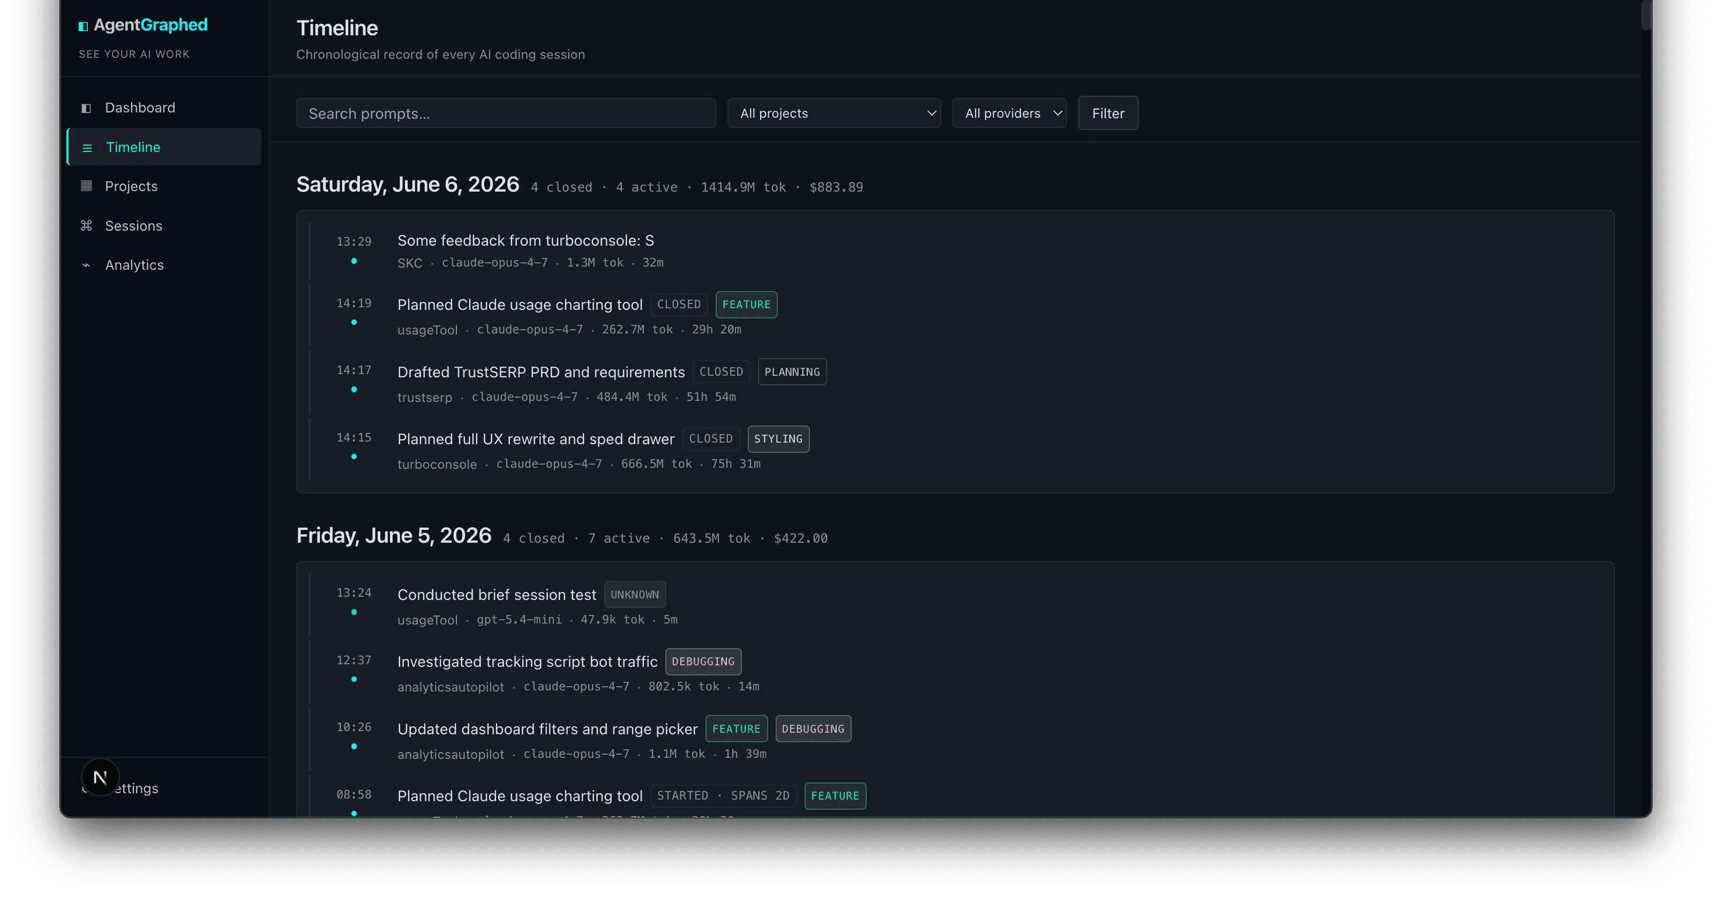The image size is (1712, 897).
Task: Click the UNKNOWN tag
Action: [x=635, y=594]
